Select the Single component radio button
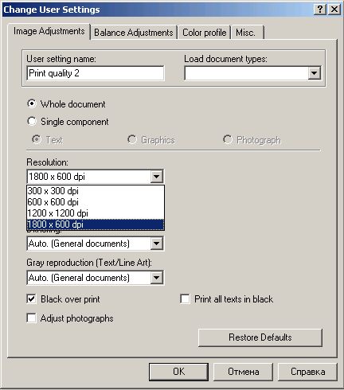Screen dimensions: 344x390 pos(32,121)
